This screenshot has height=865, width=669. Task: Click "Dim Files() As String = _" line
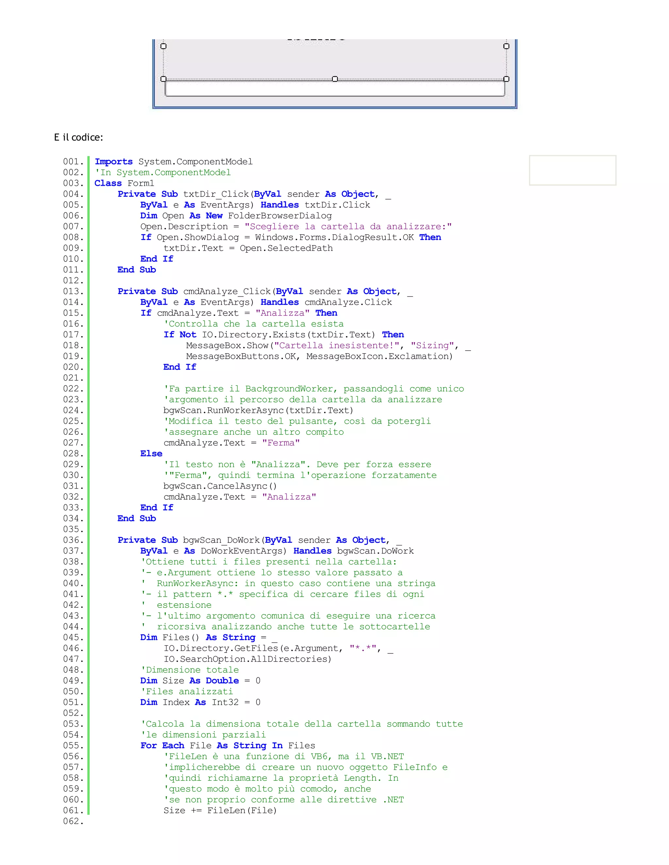pyautogui.click(x=209, y=637)
